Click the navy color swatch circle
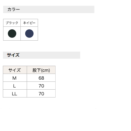The height and width of the screenshot is (131, 131). coord(29,34)
